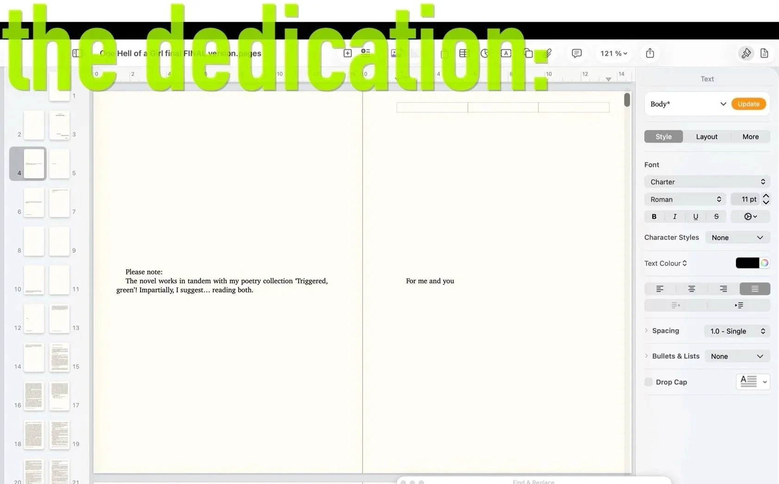Toggle Strikethrough formatting
Screen dimensions: 779x484
716,217
